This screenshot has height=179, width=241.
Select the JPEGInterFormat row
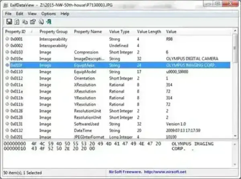point(118,137)
